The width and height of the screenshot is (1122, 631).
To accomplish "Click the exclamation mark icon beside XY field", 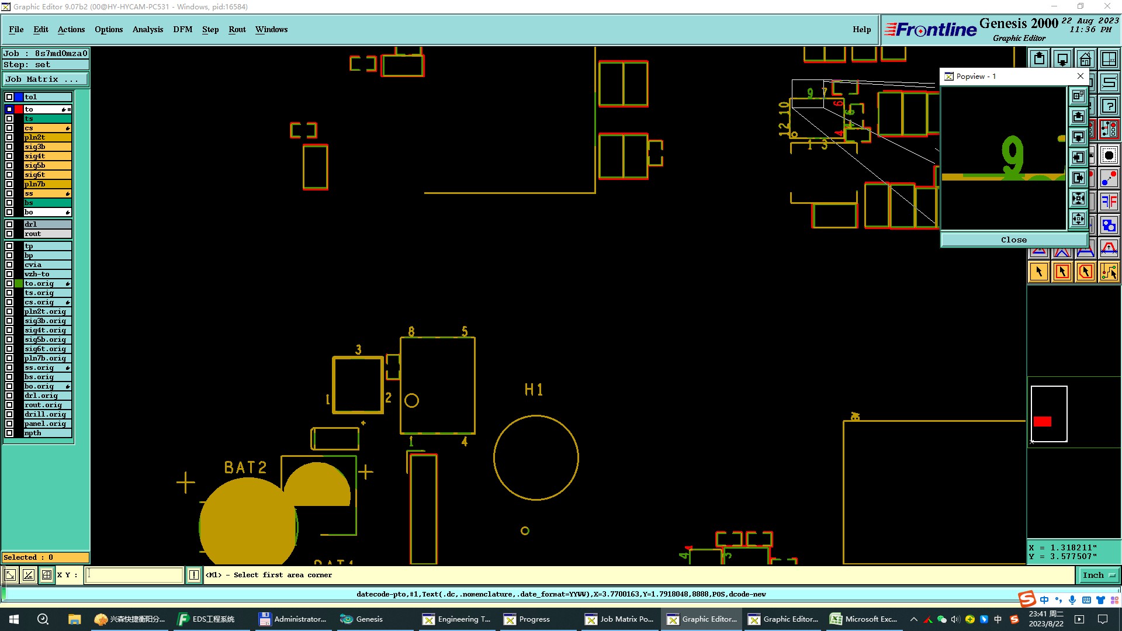I will pyautogui.click(x=194, y=575).
